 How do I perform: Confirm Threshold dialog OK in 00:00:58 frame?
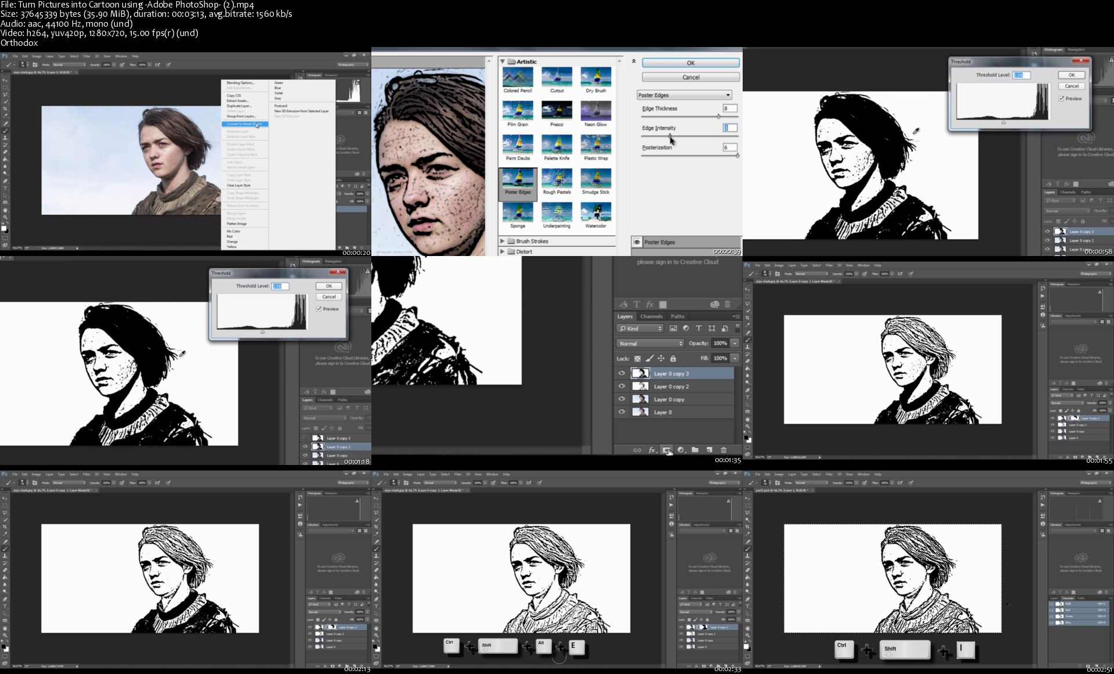[x=1072, y=75]
